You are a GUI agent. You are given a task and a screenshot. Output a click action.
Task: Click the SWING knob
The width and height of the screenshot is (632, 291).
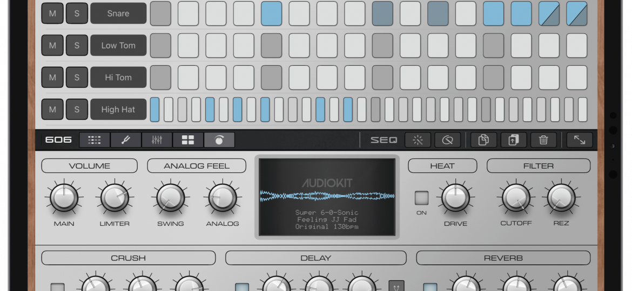[x=171, y=198]
